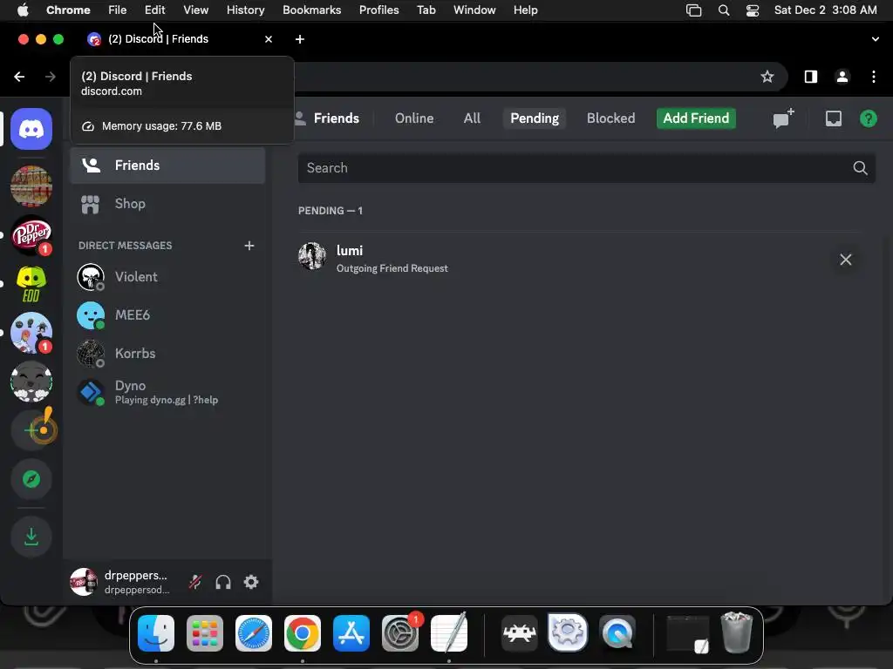Open direct message with Dyno

(x=168, y=392)
